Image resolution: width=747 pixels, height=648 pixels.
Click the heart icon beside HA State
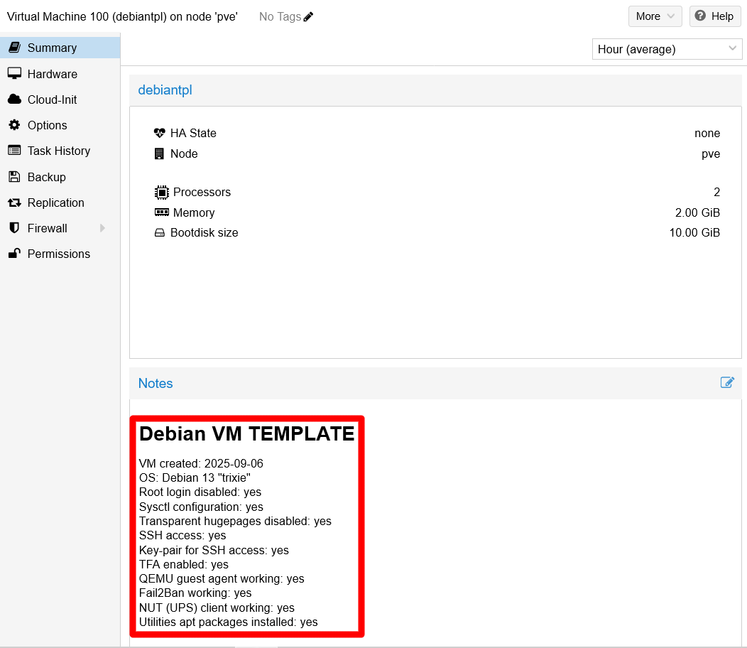pos(159,133)
